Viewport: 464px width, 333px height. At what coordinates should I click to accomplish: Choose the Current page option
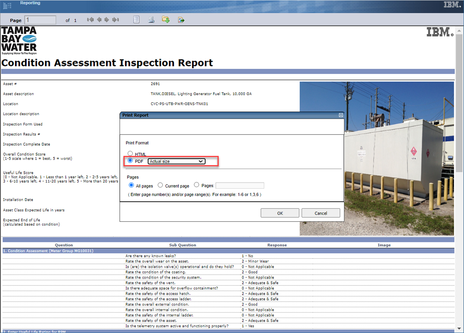click(160, 185)
